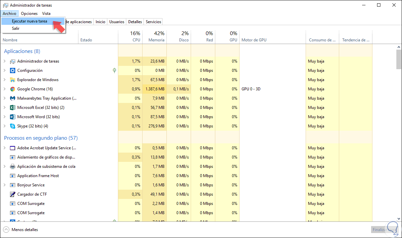Expand the Google Chrome process group

pos(5,89)
